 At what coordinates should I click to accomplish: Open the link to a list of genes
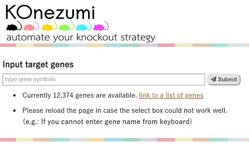pos(171,95)
